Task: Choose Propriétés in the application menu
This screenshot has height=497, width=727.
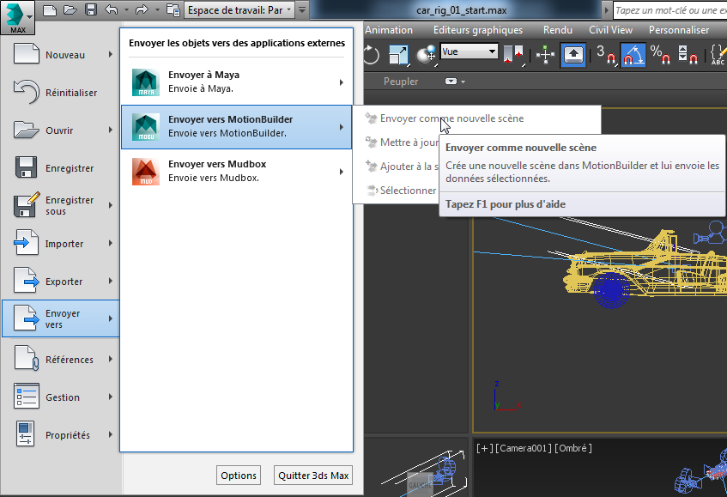Action: tap(60, 435)
